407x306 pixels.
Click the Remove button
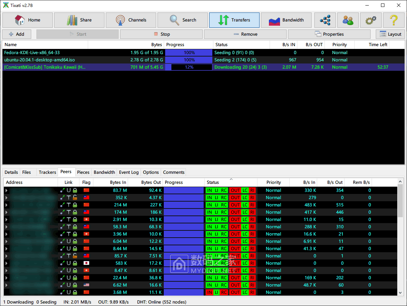245,34
